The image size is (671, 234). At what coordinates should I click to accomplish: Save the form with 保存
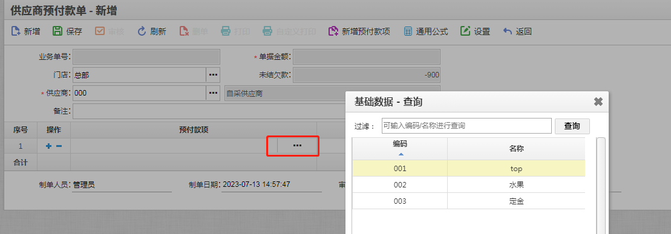[67, 31]
